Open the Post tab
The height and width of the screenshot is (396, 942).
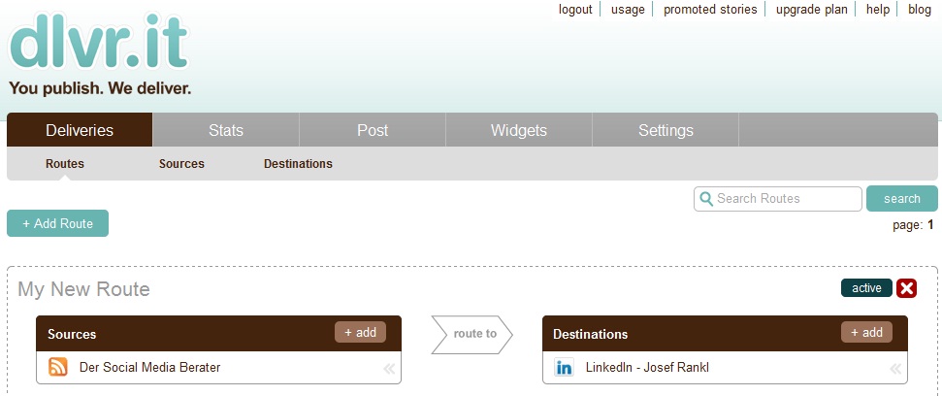[x=373, y=130]
